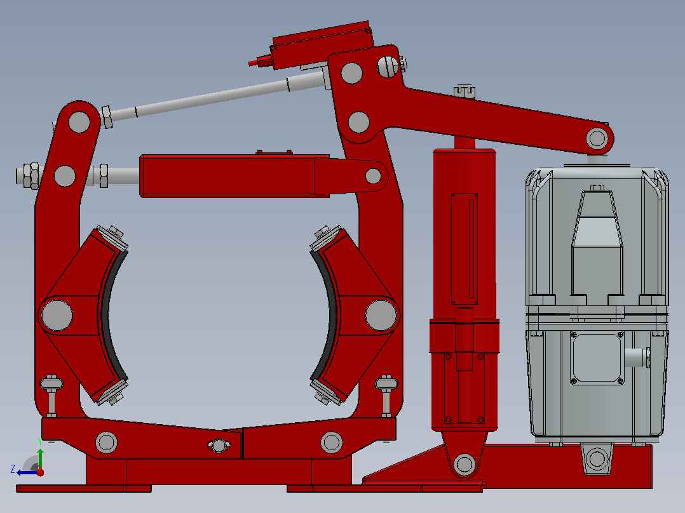Click the green Y-axis arrow of the triad
This screenshot has width=685, height=513.
(x=40, y=458)
